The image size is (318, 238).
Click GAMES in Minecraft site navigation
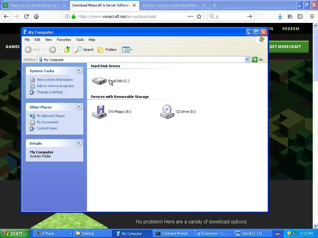click(12, 46)
